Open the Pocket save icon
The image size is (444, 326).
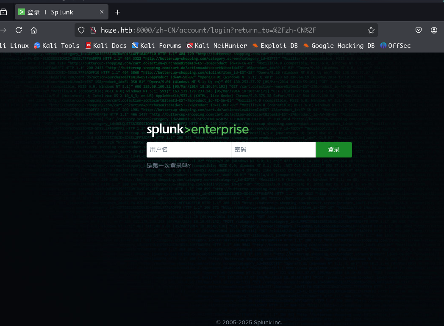click(x=419, y=30)
